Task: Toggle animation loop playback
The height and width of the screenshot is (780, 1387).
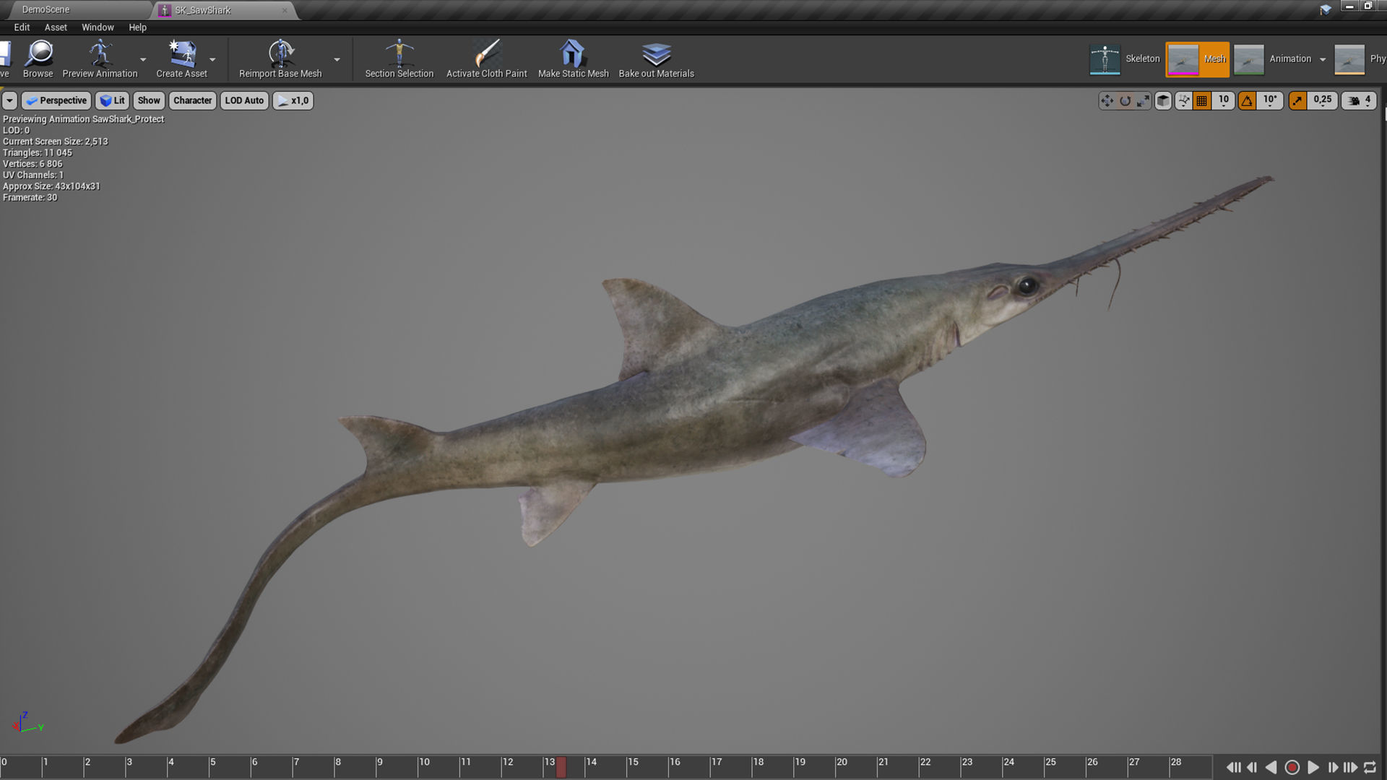Action: pos(1370,768)
